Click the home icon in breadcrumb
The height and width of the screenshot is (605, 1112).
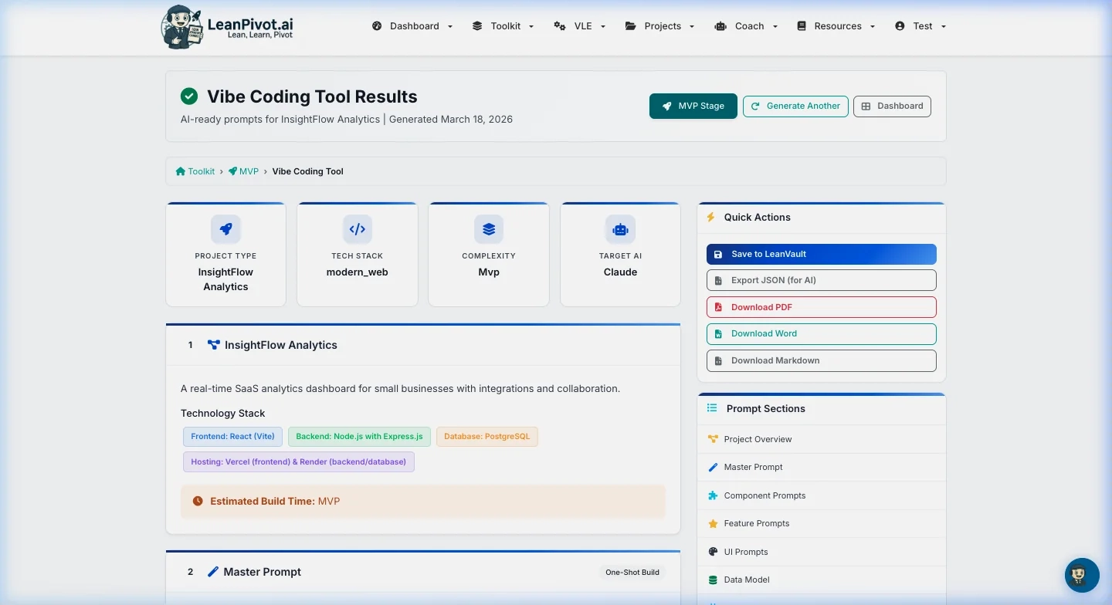[181, 171]
